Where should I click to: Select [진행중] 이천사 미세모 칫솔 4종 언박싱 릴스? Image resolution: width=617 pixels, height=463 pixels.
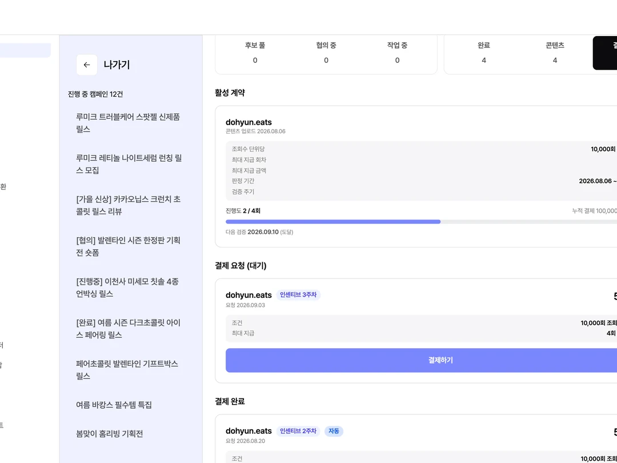(x=129, y=288)
